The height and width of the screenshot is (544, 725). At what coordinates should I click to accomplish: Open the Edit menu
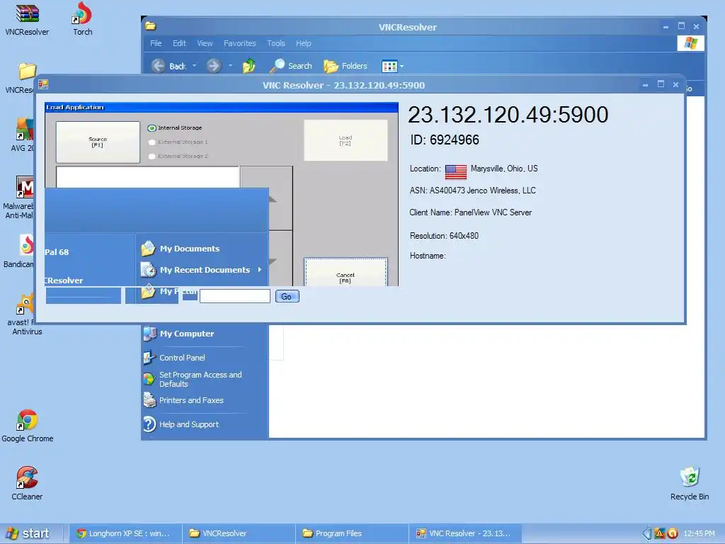point(179,43)
